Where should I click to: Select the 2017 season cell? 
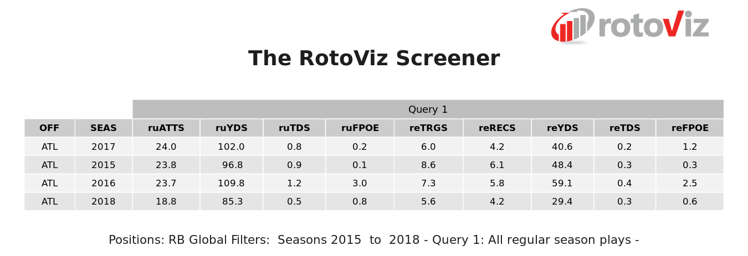[104, 147]
